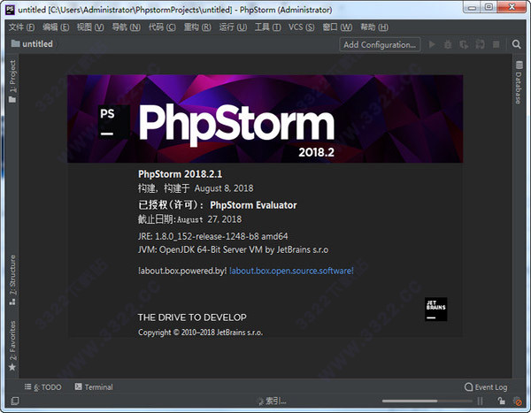The height and width of the screenshot is (413, 531).
Task: Open the 重构 (R) menu
Action: 197,27
